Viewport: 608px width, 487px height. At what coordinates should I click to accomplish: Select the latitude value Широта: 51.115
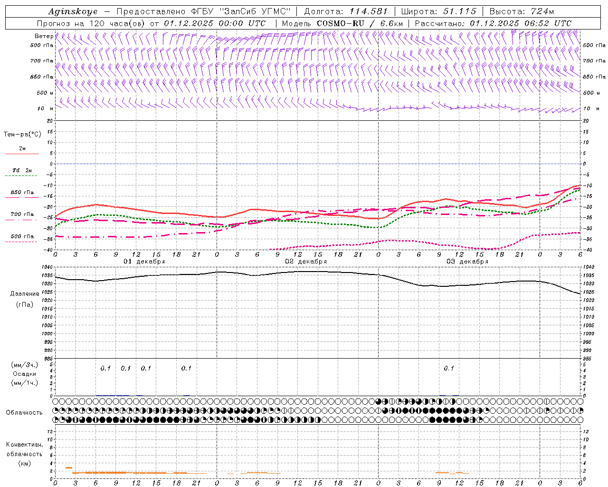click(x=438, y=11)
